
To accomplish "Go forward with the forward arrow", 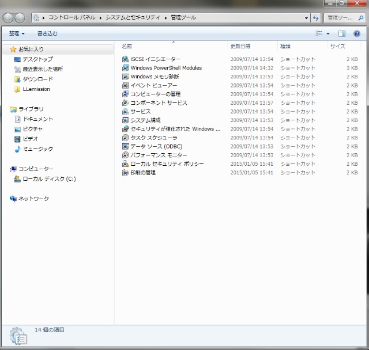I will point(20,18).
